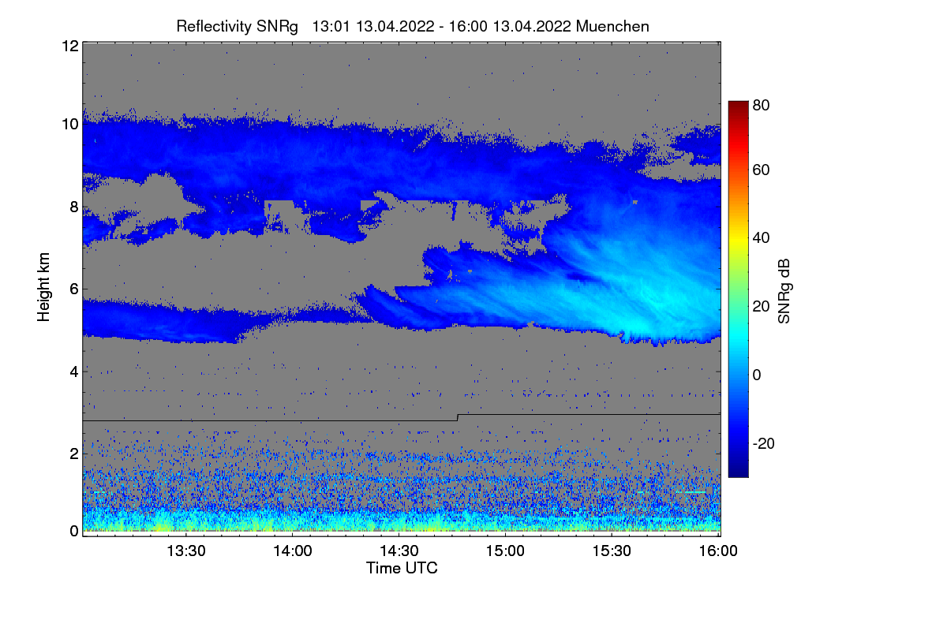The height and width of the screenshot is (631, 947).
Task: Click the height axis label 2
Action: point(73,453)
